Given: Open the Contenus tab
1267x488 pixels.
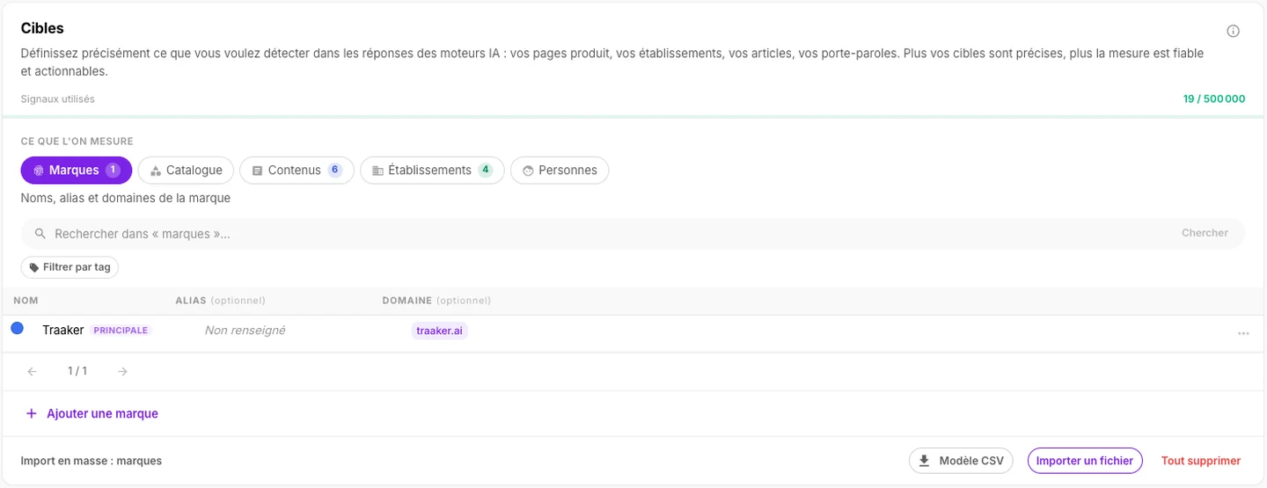Looking at the screenshot, I should (x=297, y=170).
